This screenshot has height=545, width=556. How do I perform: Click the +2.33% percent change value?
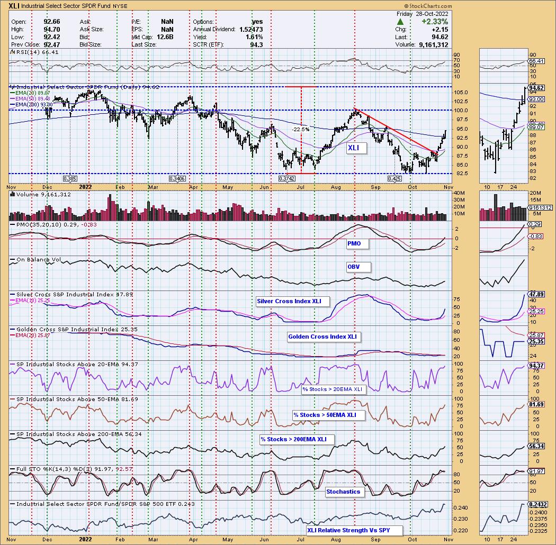click(435, 22)
